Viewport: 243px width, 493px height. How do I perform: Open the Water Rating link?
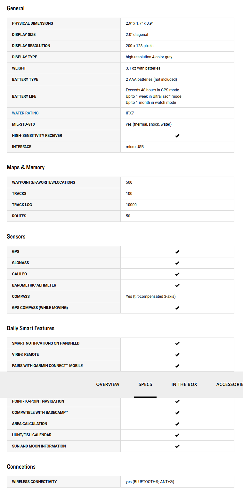pyautogui.click(x=25, y=113)
